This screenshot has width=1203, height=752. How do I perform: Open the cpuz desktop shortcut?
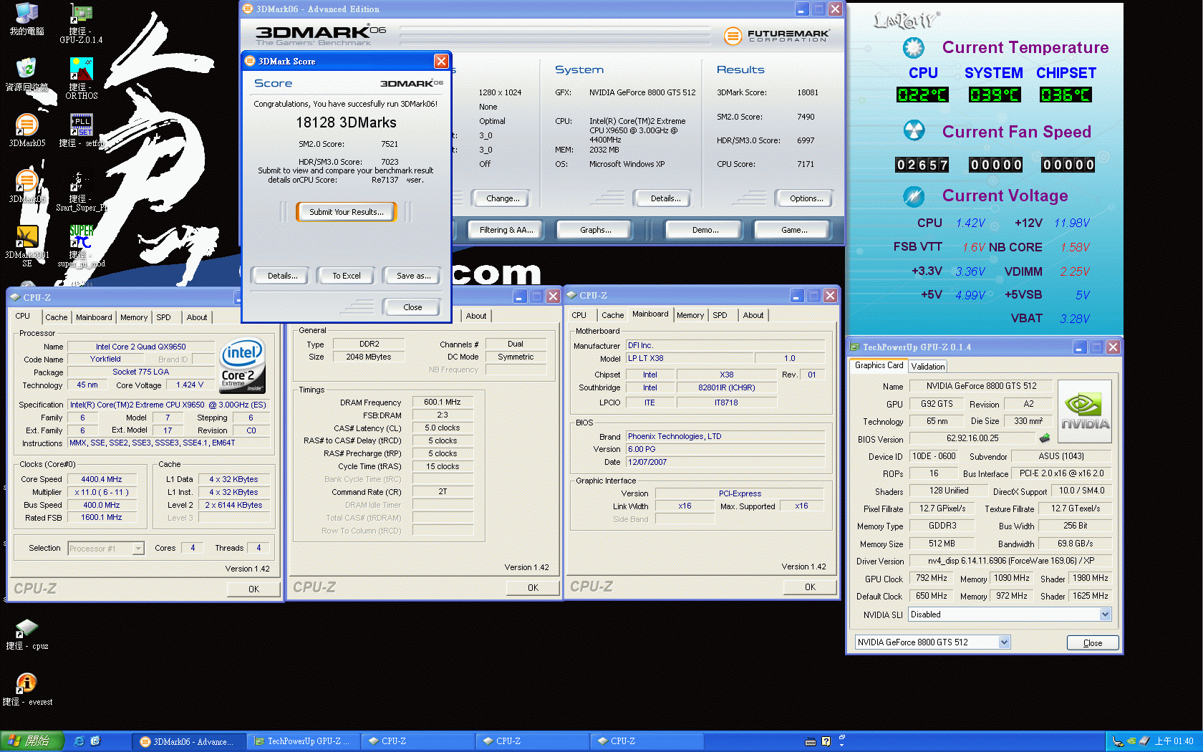[x=26, y=634]
